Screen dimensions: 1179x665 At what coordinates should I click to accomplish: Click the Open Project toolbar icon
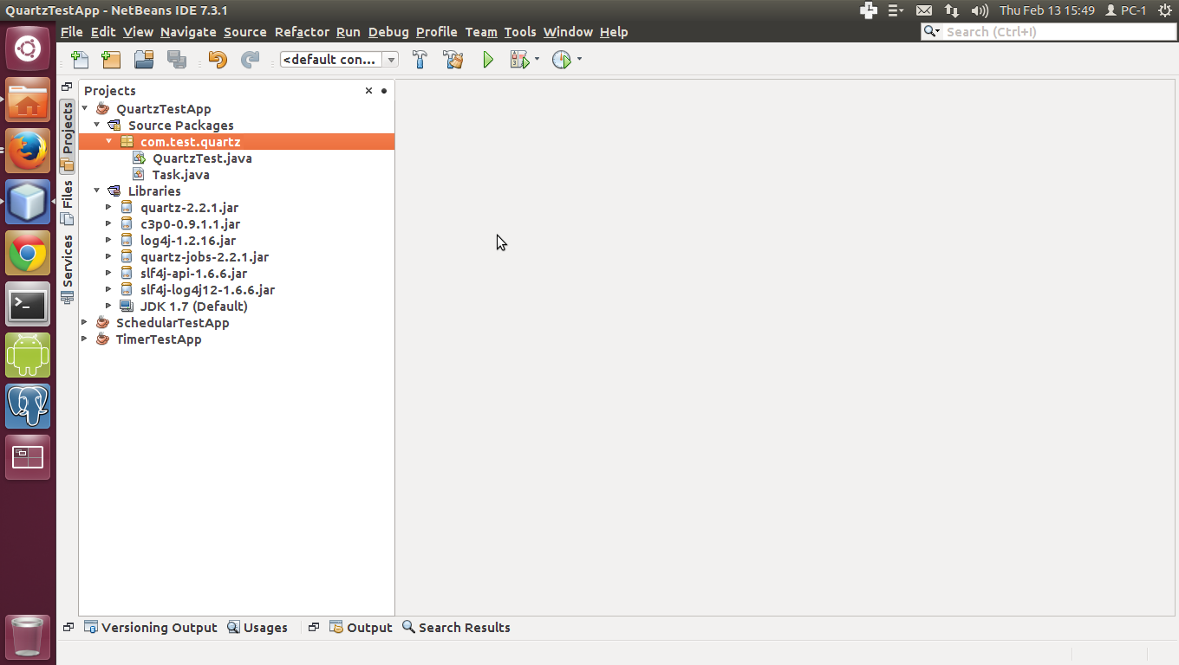click(144, 60)
